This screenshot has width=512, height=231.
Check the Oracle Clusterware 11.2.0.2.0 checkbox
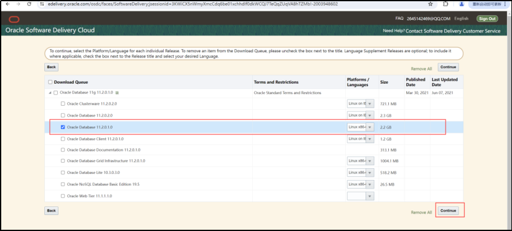pos(63,104)
